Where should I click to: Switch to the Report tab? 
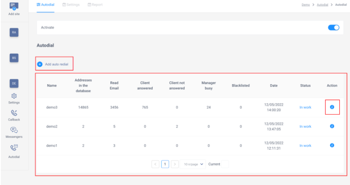[x=95, y=4]
